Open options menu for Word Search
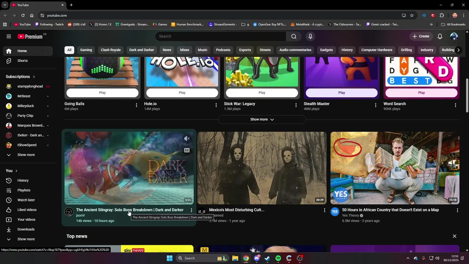Screen dimensions: 469x264 pos(455,105)
